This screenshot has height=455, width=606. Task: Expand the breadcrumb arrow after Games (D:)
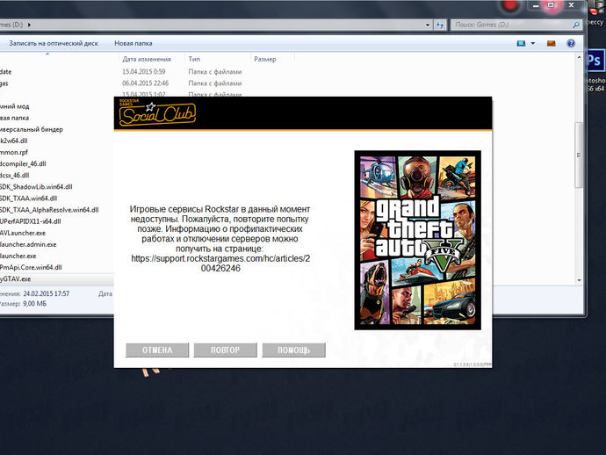pos(29,25)
